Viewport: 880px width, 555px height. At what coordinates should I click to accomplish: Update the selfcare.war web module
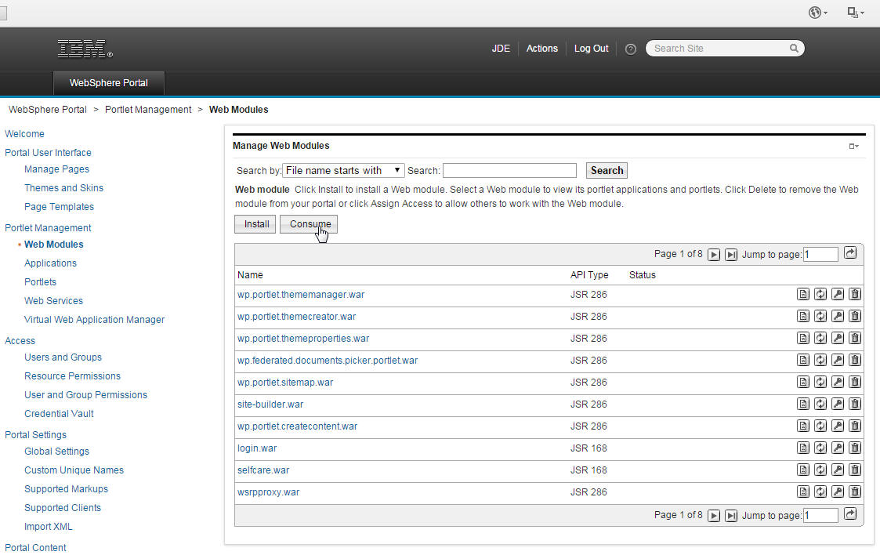point(820,469)
